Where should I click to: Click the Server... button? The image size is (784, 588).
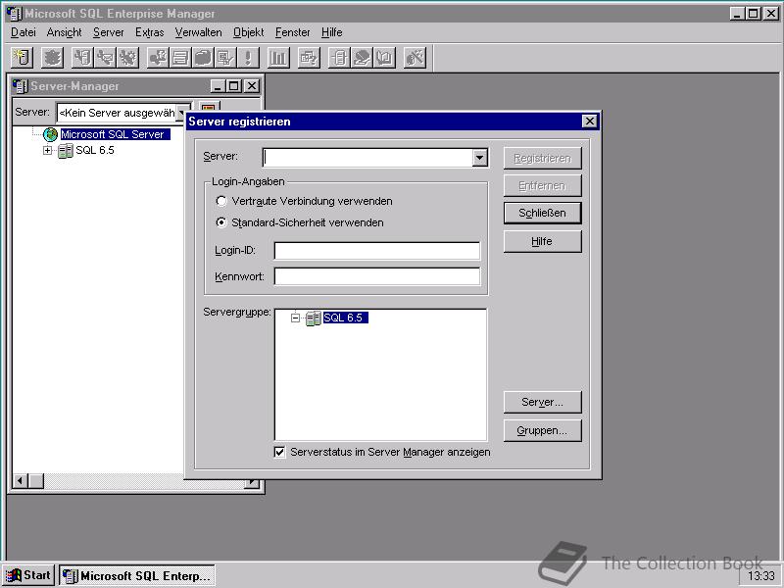[x=543, y=403]
